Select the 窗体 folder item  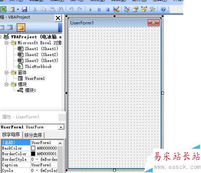(22, 73)
